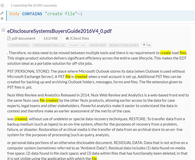Click the 'pdf document' type label
195x160 pixels.
[x=23, y=38]
